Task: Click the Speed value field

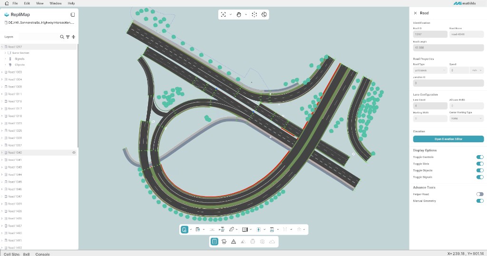Action: tap(459, 70)
